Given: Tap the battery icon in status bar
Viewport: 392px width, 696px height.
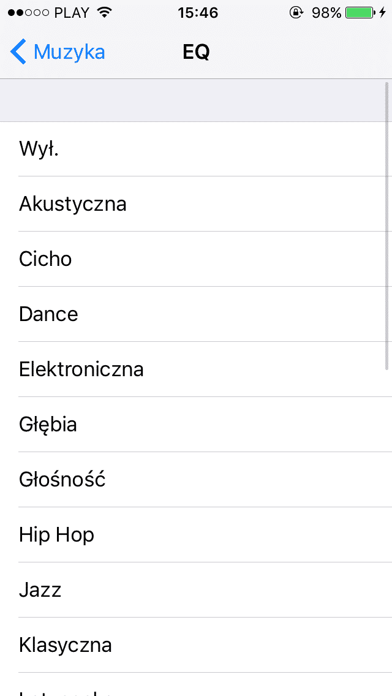Looking at the screenshot, I should point(360,13).
